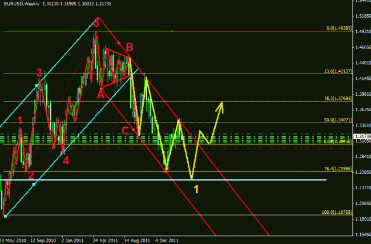Viewport: 371px width, 244px height.
Task: Click the highlighted current price tag on the axis
Action: [x=362, y=136]
